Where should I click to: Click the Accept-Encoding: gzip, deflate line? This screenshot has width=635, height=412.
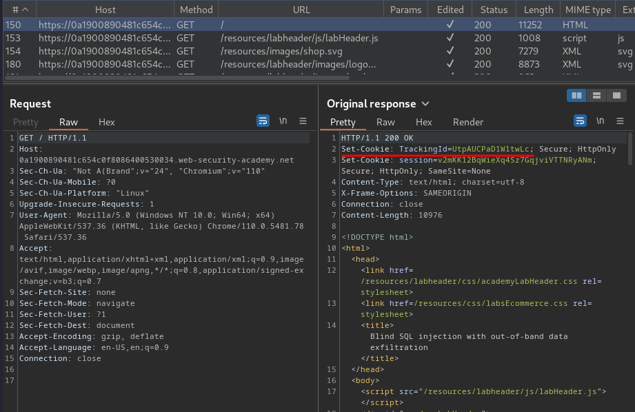[91, 336]
